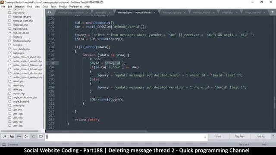Switch to the message_left.php tab
This screenshot has width=276, height=155.
pyautogui.click(x=201, y=12)
